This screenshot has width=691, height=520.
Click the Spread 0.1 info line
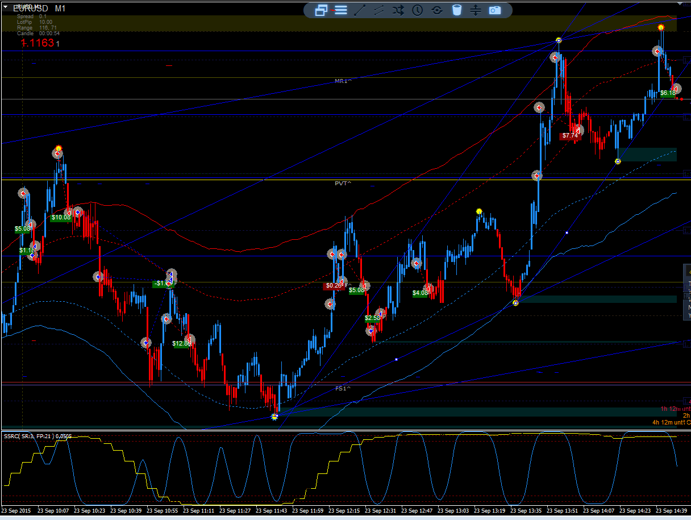coord(32,16)
